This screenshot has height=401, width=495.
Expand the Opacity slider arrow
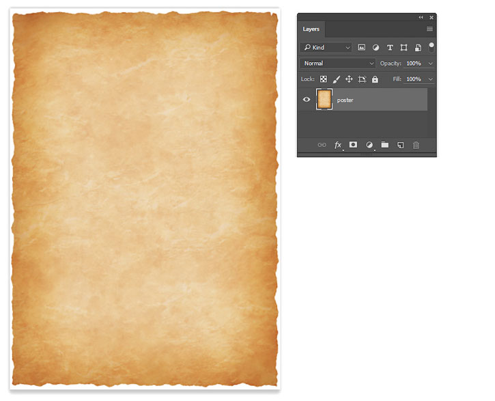coord(430,64)
